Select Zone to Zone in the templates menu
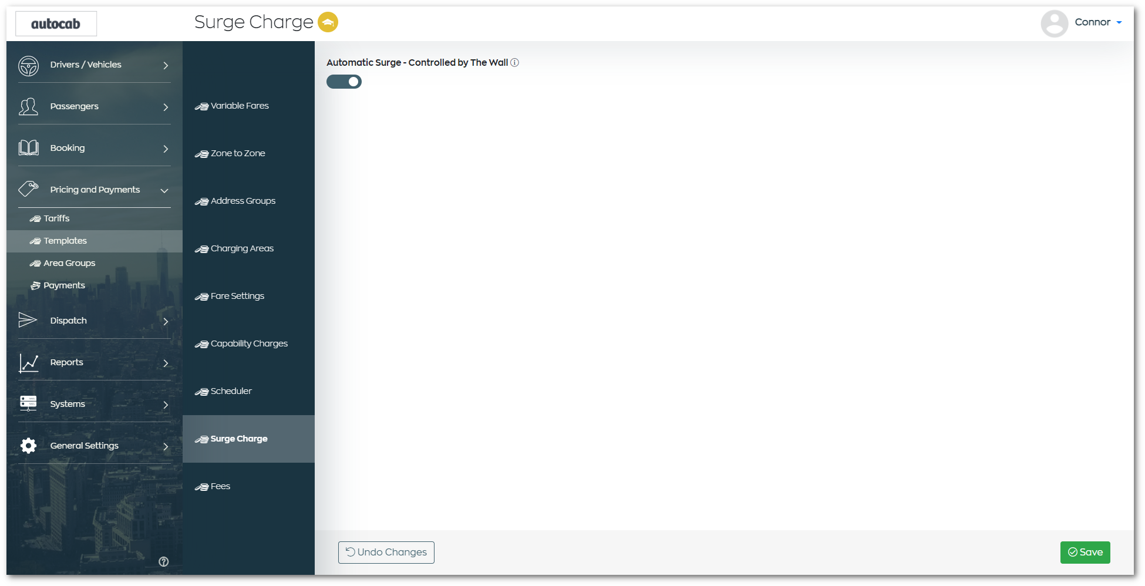The width and height of the screenshot is (1145, 586). click(248, 153)
